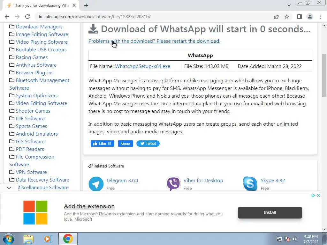The height and width of the screenshot is (245, 327).
Task: Open Download Managers category
Action: [39, 27]
